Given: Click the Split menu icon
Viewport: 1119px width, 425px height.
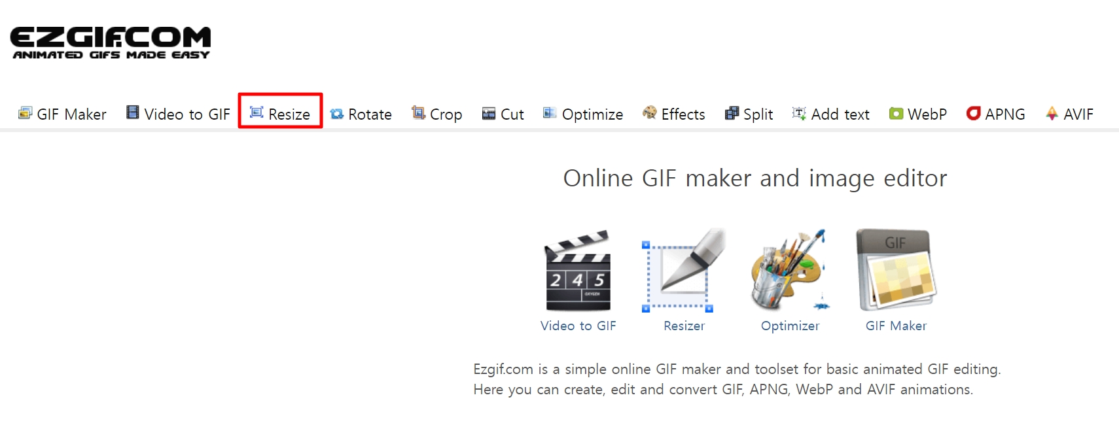Looking at the screenshot, I should tap(732, 113).
